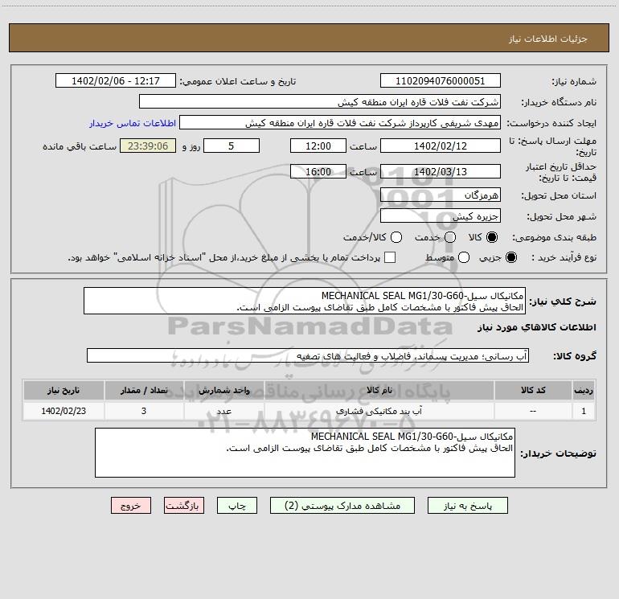619x599 pixels.
Task: Click the ساعت باقی مانده label
Action: pyautogui.click(x=80, y=146)
